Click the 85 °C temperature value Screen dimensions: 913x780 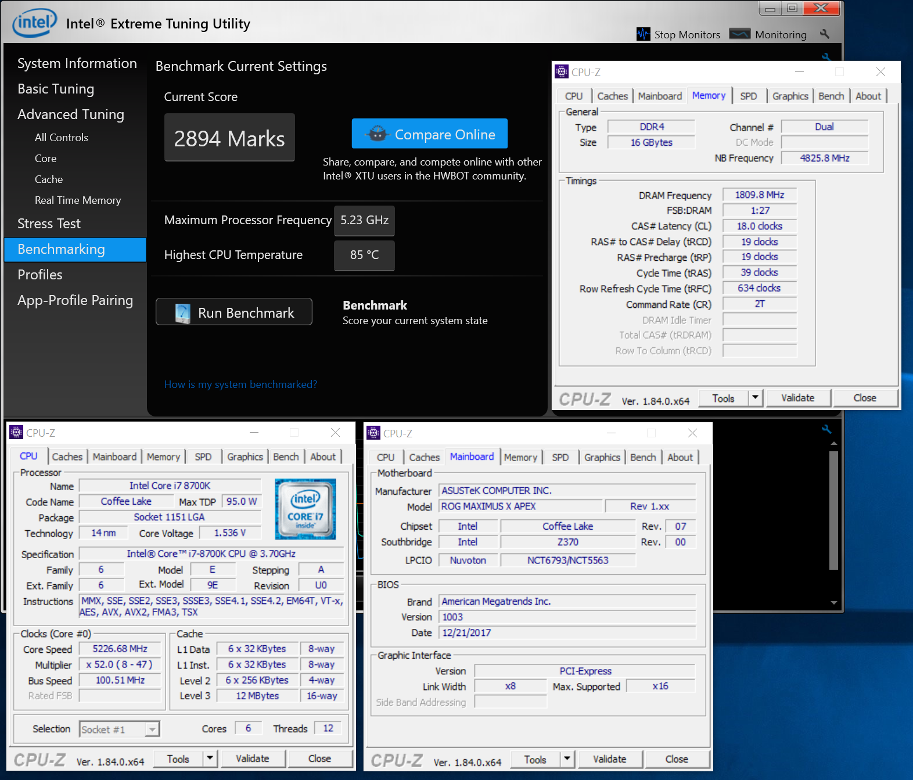(364, 255)
